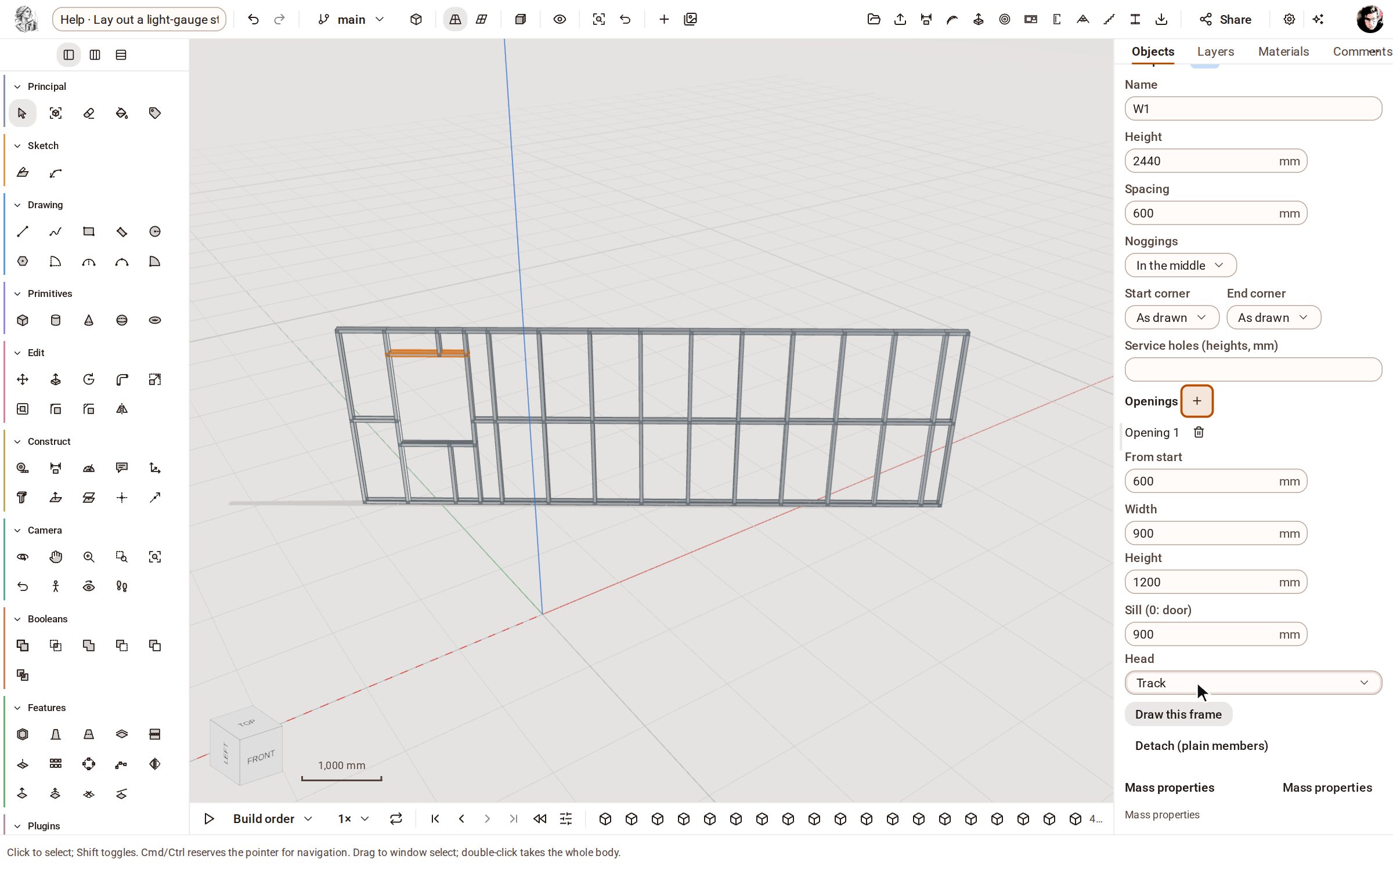
Task: Select the Tape Measure tool in Construct
Action: coord(23,468)
